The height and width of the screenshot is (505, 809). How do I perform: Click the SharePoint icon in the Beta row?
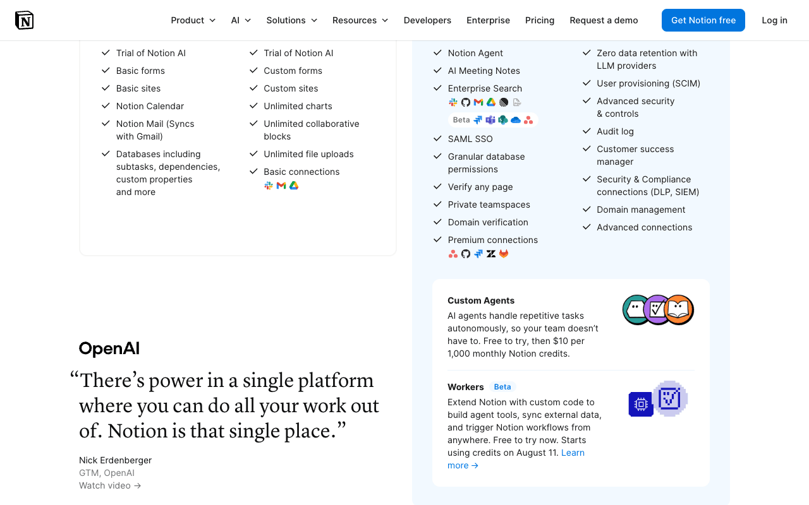click(503, 120)
